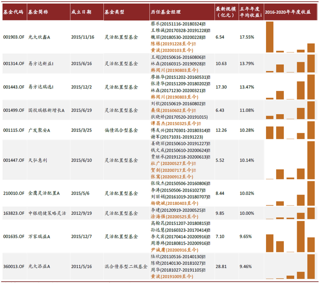The image size is (320, 283).
Task: Click average return 13.79%
Action: (x=247, y=63)
